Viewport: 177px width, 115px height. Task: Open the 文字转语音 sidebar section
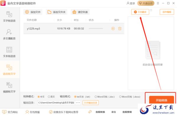point(9,16)
